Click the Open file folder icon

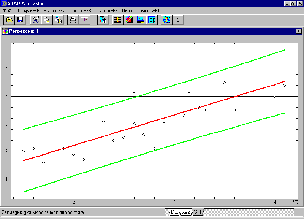coord(9,20)
